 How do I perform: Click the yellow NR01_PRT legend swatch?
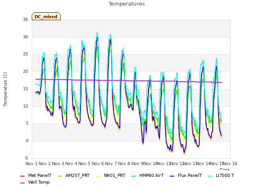point(98,176)
